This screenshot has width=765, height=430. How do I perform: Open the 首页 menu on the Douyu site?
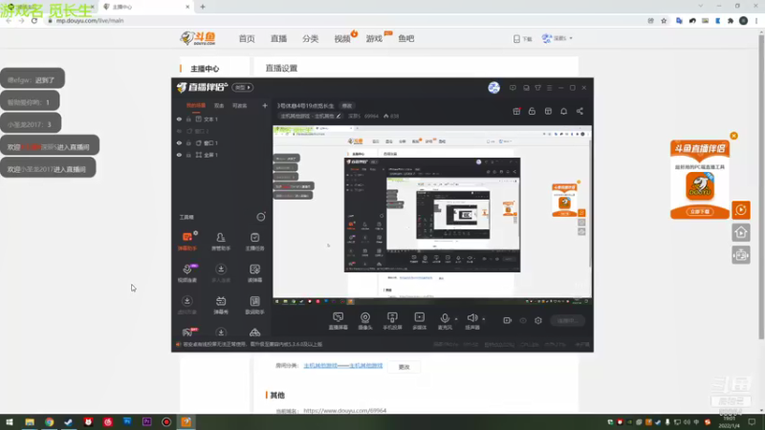(247, 38)
